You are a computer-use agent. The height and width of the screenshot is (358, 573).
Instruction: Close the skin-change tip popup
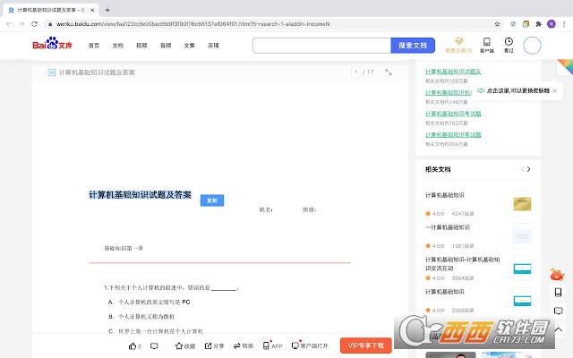click(x=554, y=90)
